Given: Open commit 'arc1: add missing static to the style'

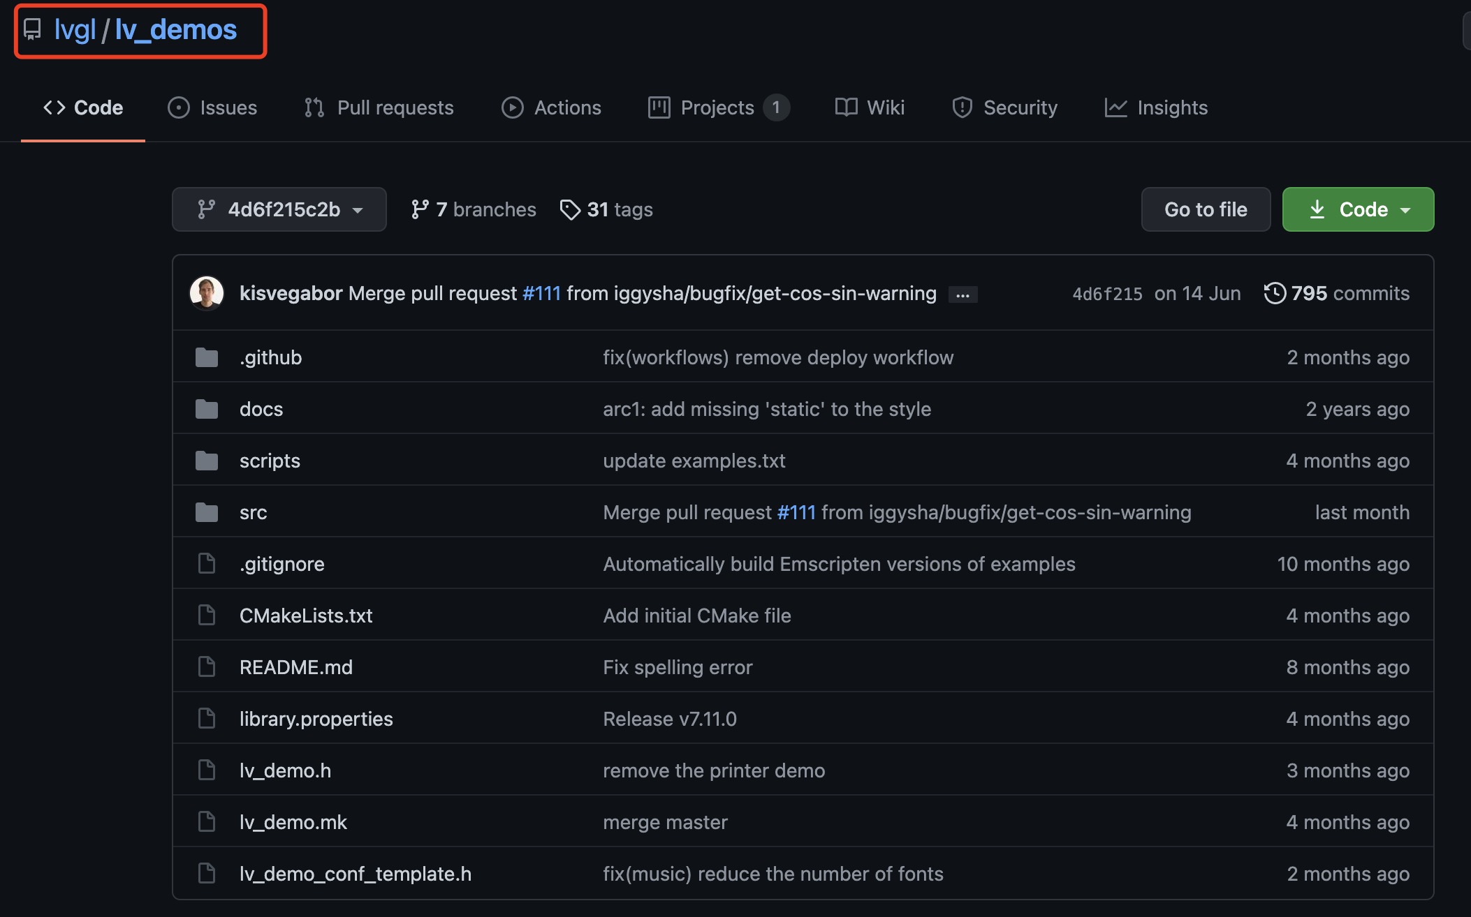Looking at the screenshot, I should point(767,409).
